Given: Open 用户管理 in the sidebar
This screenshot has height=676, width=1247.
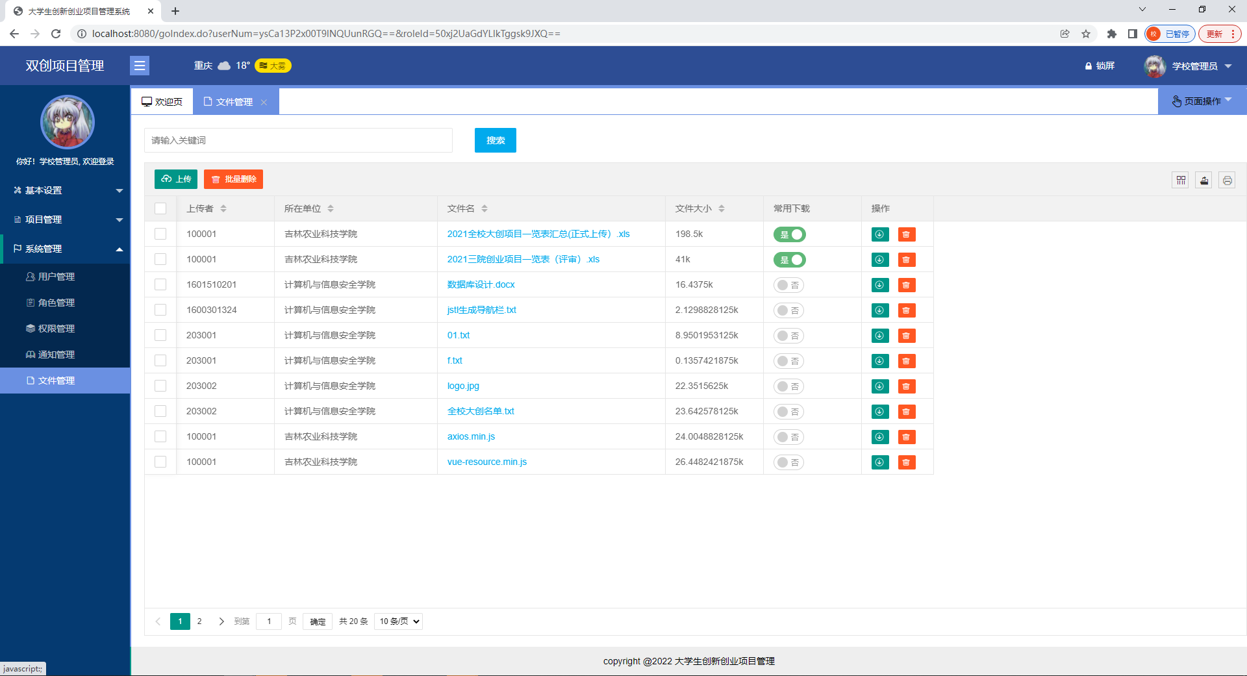Looking at the screenshot, I should [x=65, y=277].
